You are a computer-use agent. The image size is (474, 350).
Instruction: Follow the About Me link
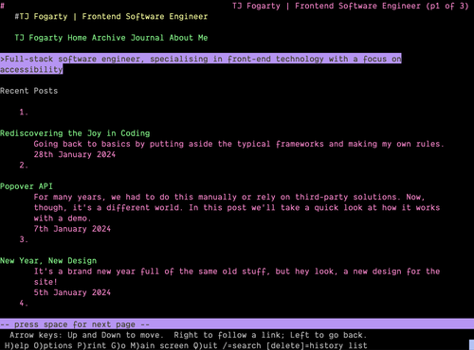[x=189, y=38]
